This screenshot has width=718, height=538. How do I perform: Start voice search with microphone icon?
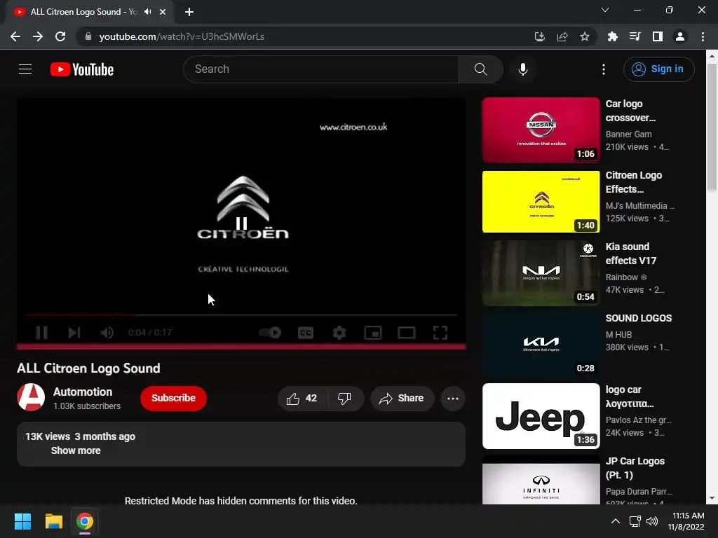[523, 69]
